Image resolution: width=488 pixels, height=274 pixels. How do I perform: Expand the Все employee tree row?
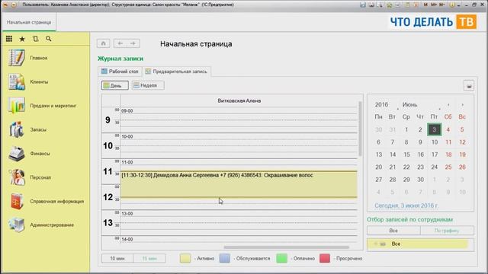tap(375, 244)
